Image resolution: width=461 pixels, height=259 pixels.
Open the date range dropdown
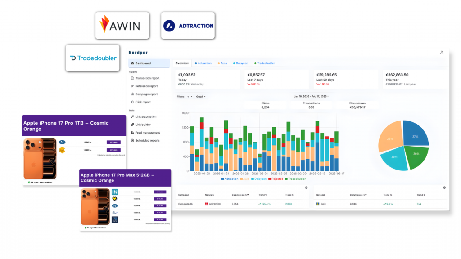(311, 96)
